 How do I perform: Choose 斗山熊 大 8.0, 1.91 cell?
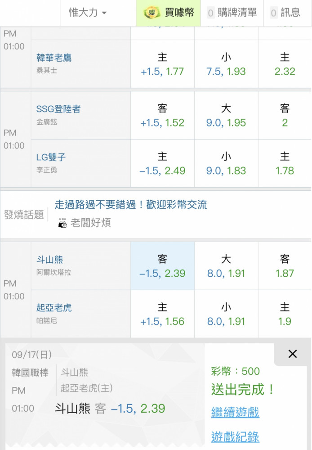pos(226,266)
